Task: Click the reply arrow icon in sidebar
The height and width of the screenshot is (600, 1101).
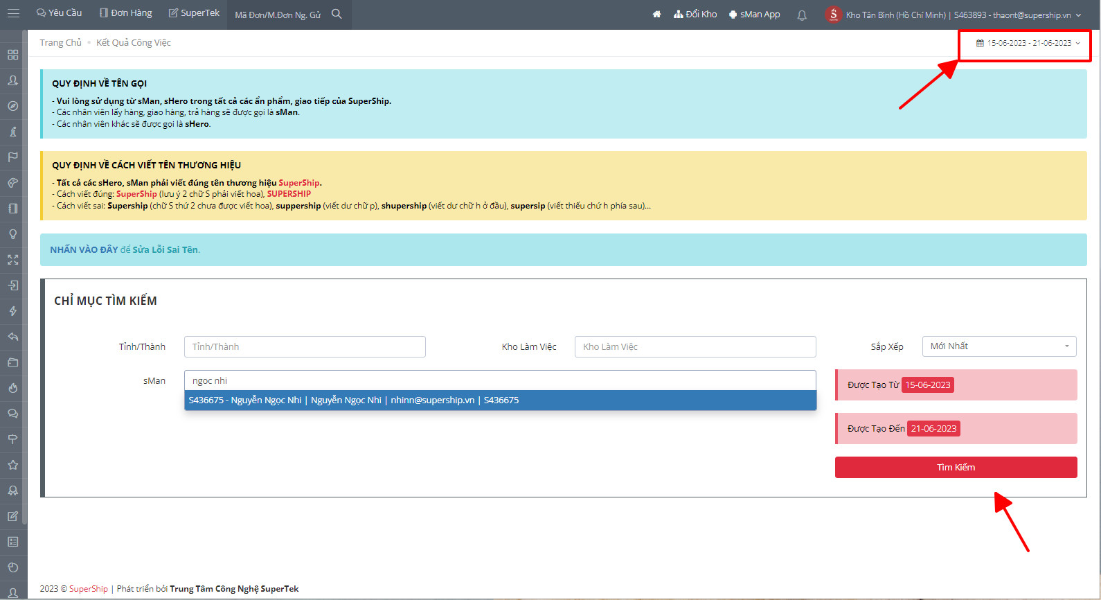Action: [x=12, y=337]
